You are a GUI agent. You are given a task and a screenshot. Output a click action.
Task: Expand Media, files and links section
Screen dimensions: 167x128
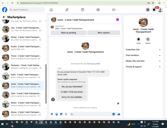pyautogui.click(x=143, y=61)
